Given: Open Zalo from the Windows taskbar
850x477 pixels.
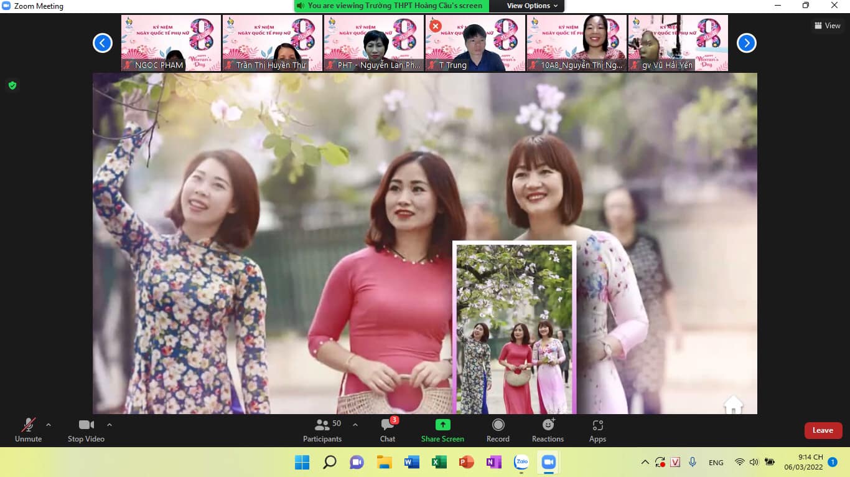Looking at the screenshot, I should (x=521, y=463).
